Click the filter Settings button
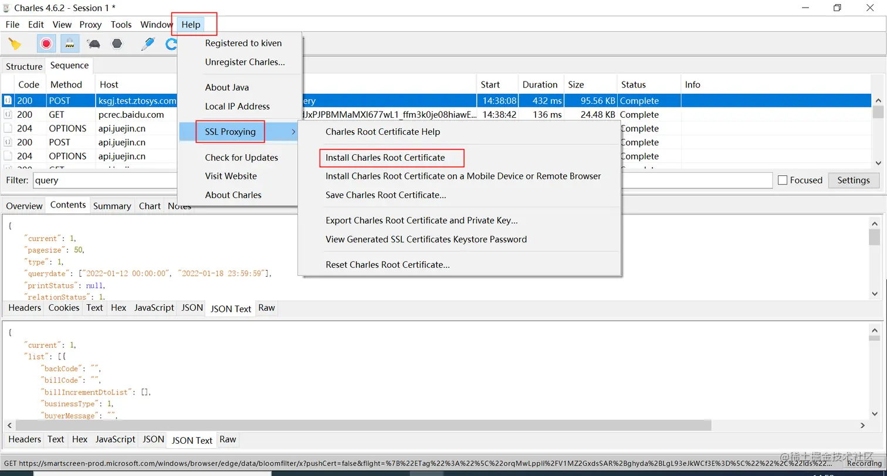Viewport: 887px width, 476px height. (x=854, y=181)
